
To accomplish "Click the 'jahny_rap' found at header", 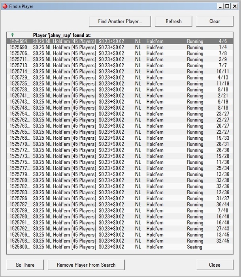I will pyautogui.click(x=62, y=35).
